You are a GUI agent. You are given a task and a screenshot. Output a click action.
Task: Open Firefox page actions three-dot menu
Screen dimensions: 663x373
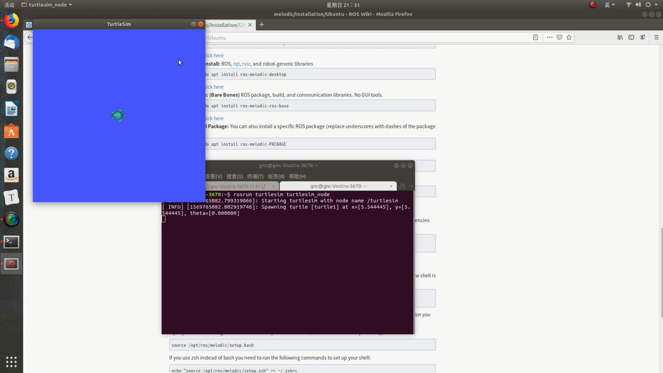(550, 37)
